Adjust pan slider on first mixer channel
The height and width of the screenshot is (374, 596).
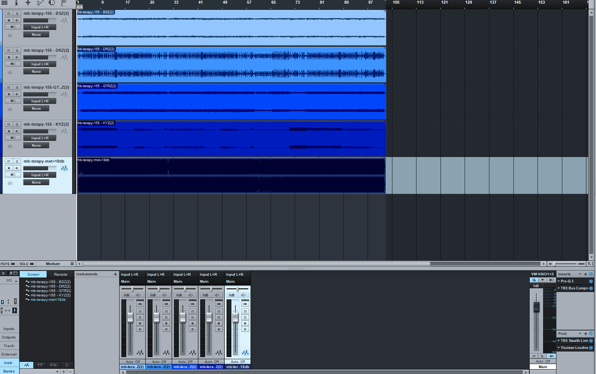pyautogui.click(x=132, y=289)
